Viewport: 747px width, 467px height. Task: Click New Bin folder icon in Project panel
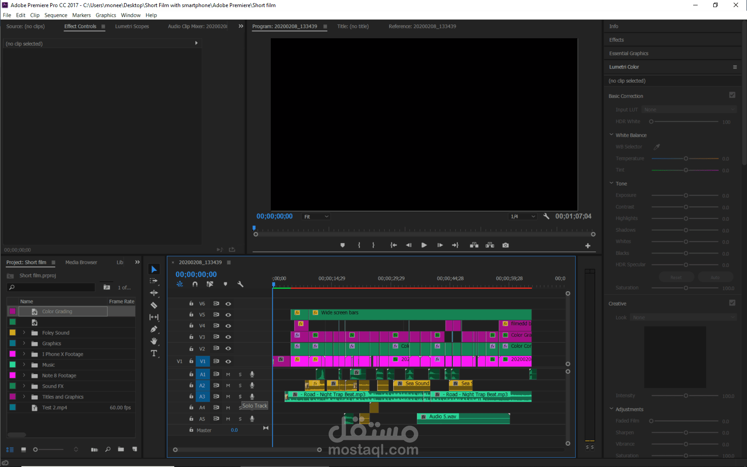pyautogui.click(x=121, y=449)
